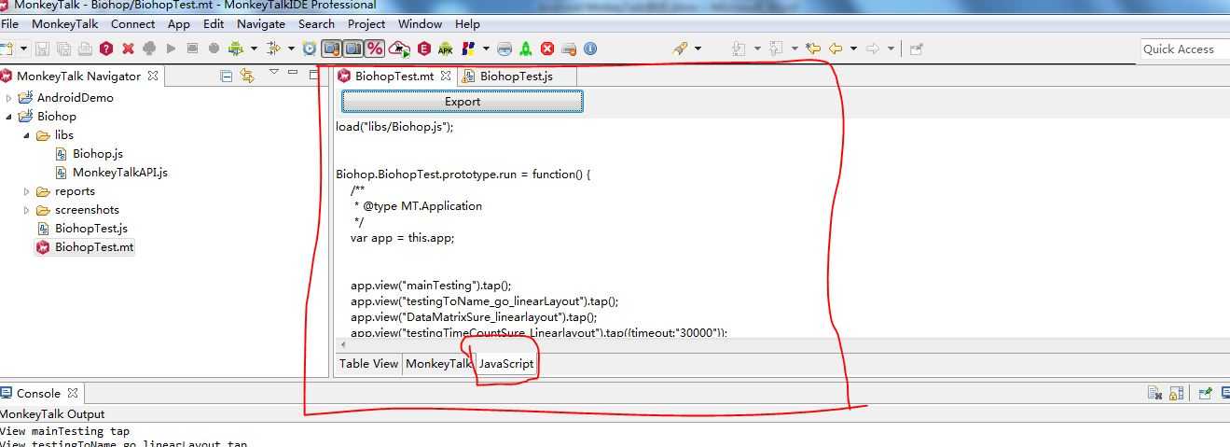Close the BiohopTest.mt editor tab
The image size is (1230, 447).
446,76
